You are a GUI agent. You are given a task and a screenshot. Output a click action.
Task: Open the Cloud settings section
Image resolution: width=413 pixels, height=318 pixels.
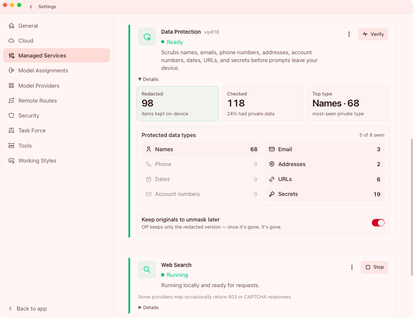pyautogui.click(x=56, y=40)
